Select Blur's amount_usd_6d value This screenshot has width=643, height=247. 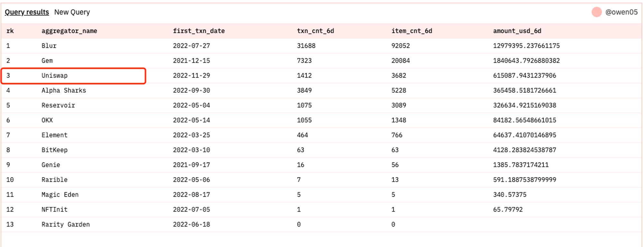(526, 46)
